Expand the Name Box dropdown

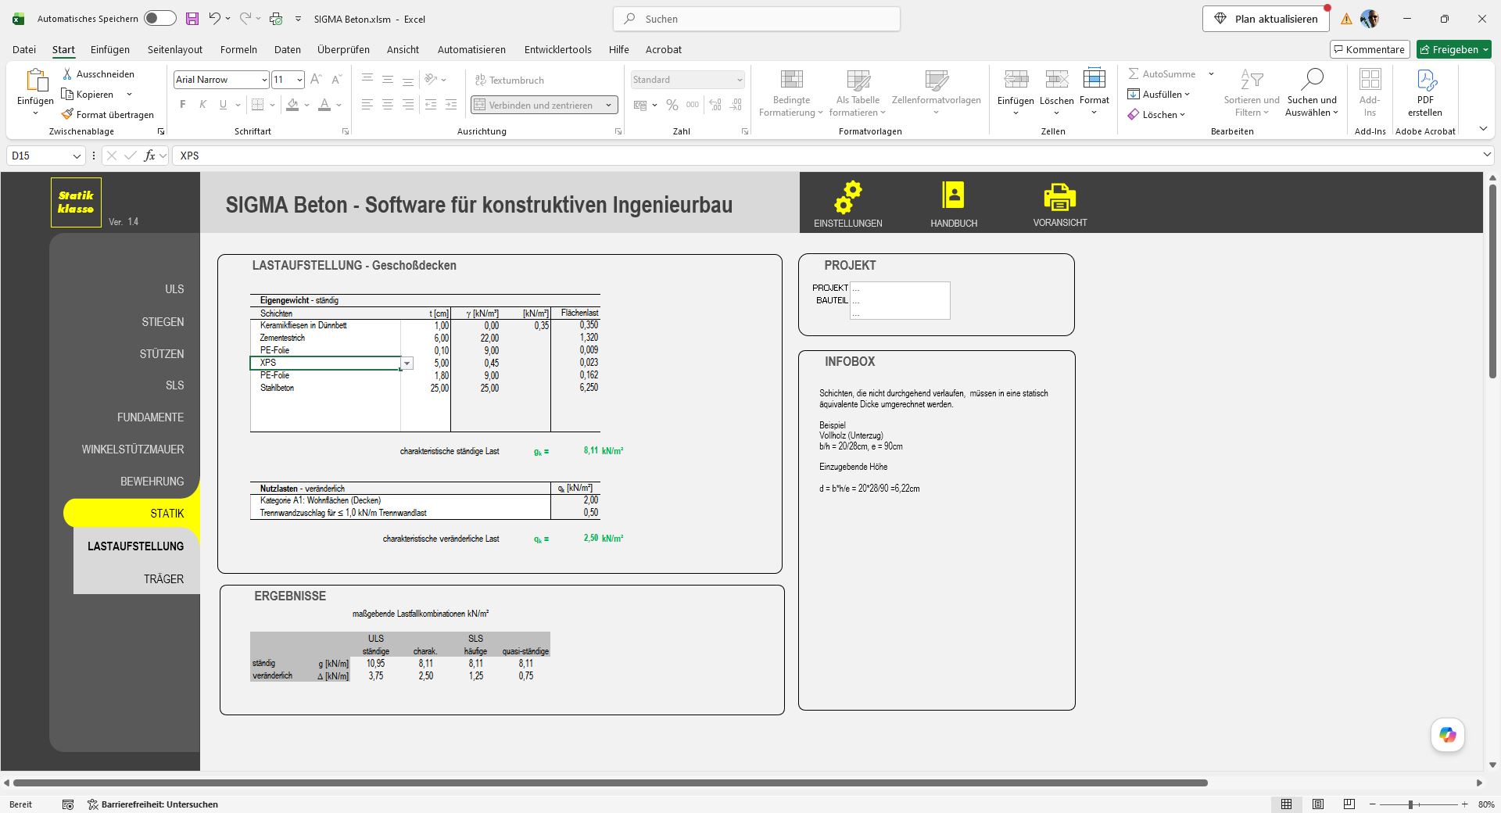click(x=77, y=156)
